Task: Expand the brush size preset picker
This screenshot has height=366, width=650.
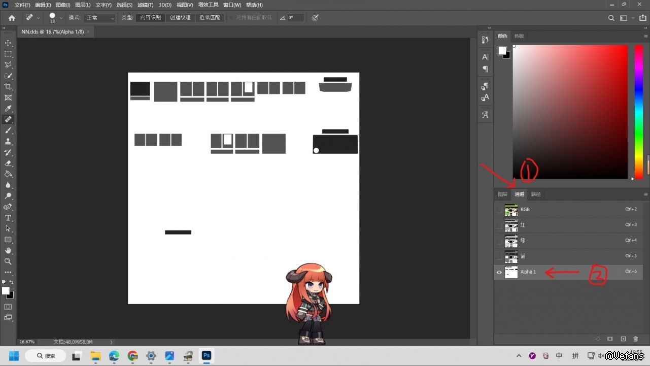Action: pyautogui.click(x=61, y=18)
